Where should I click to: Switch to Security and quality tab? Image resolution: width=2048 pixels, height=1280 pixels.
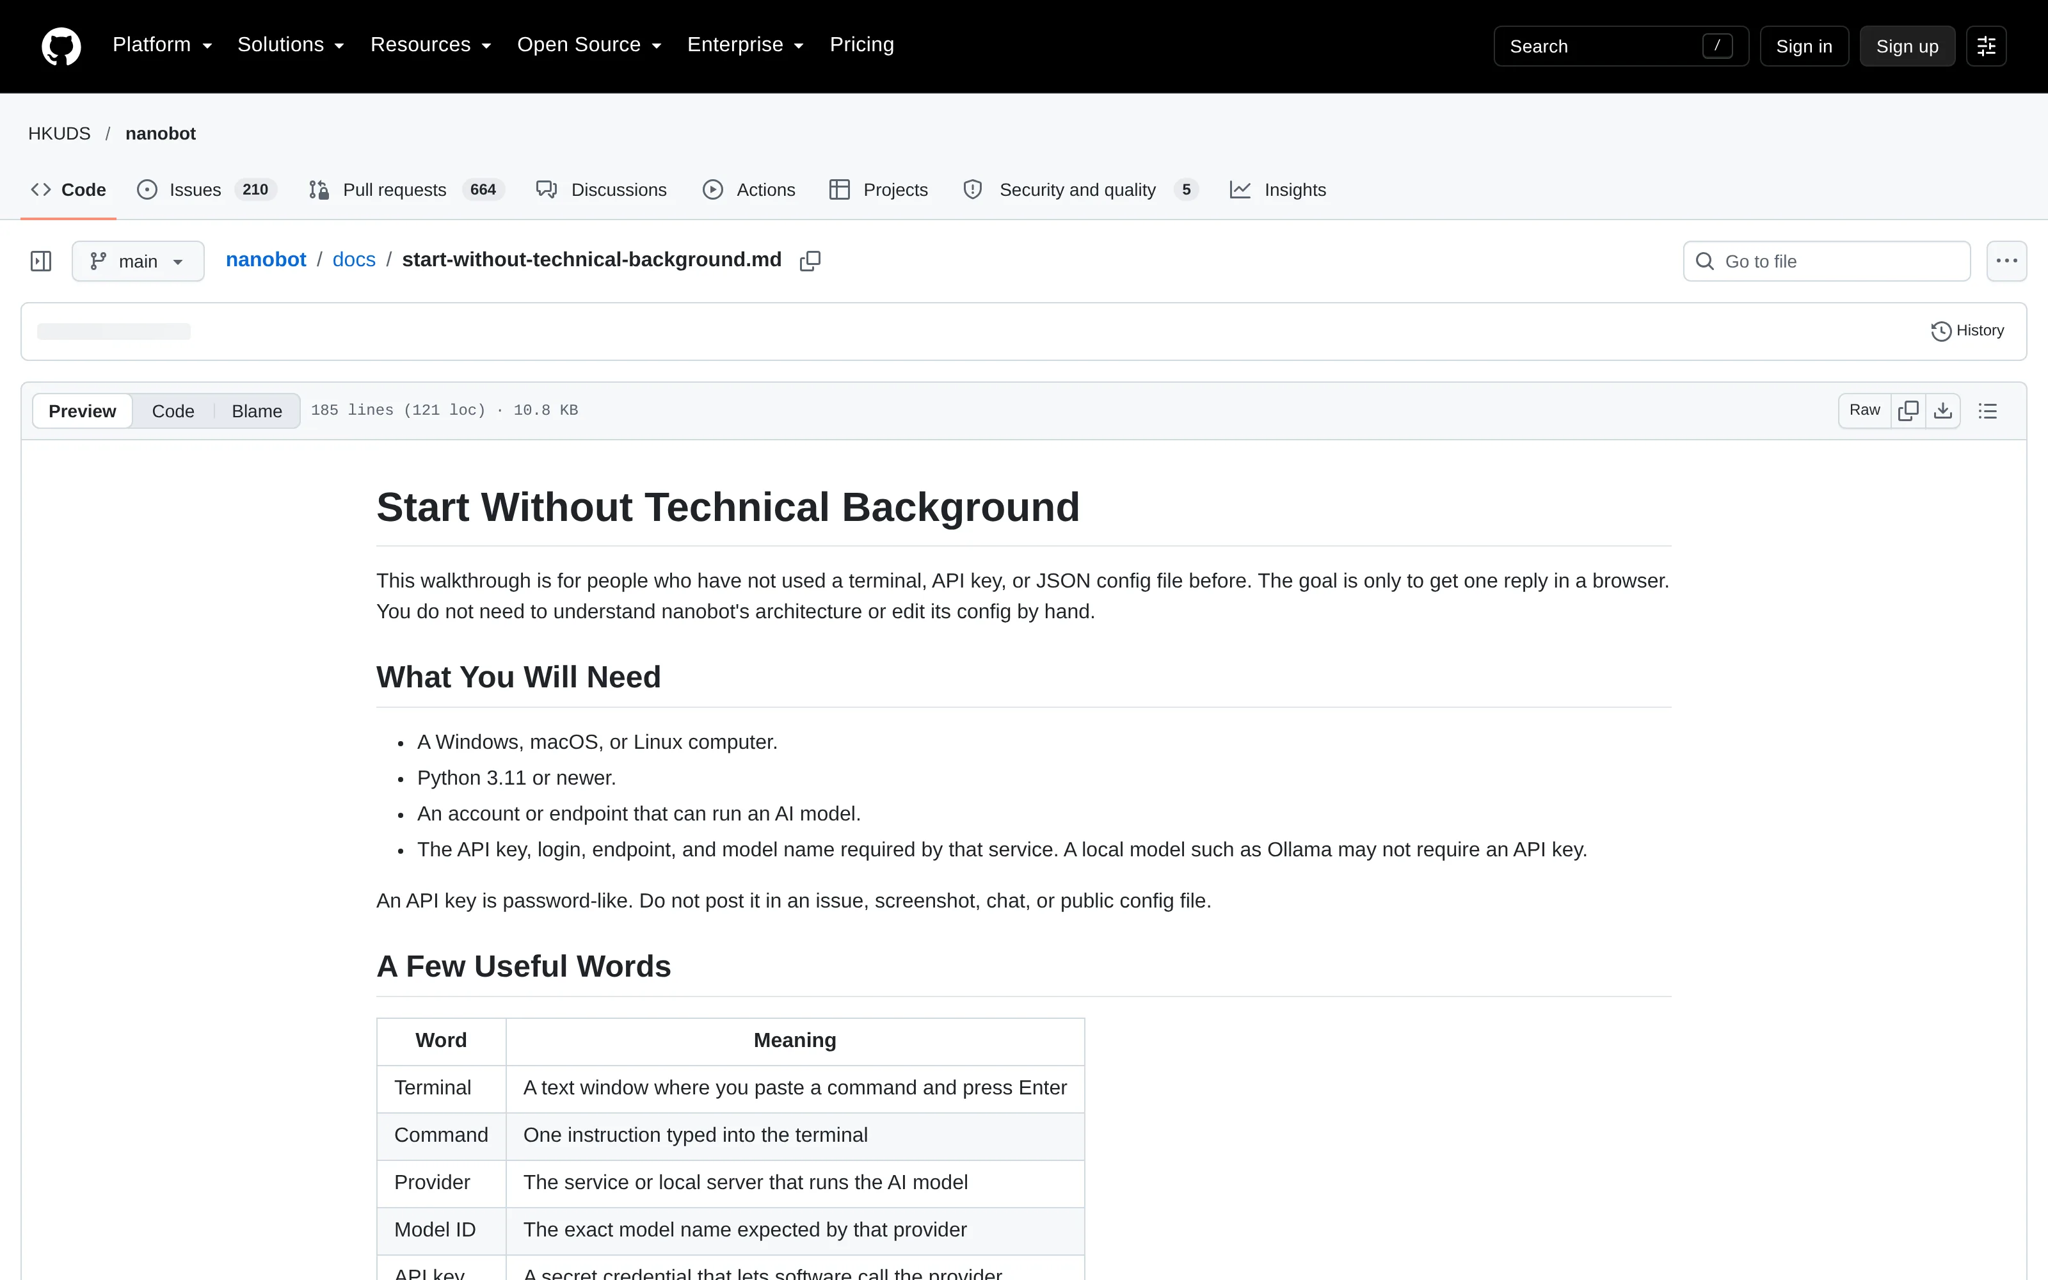point(1081,189)
